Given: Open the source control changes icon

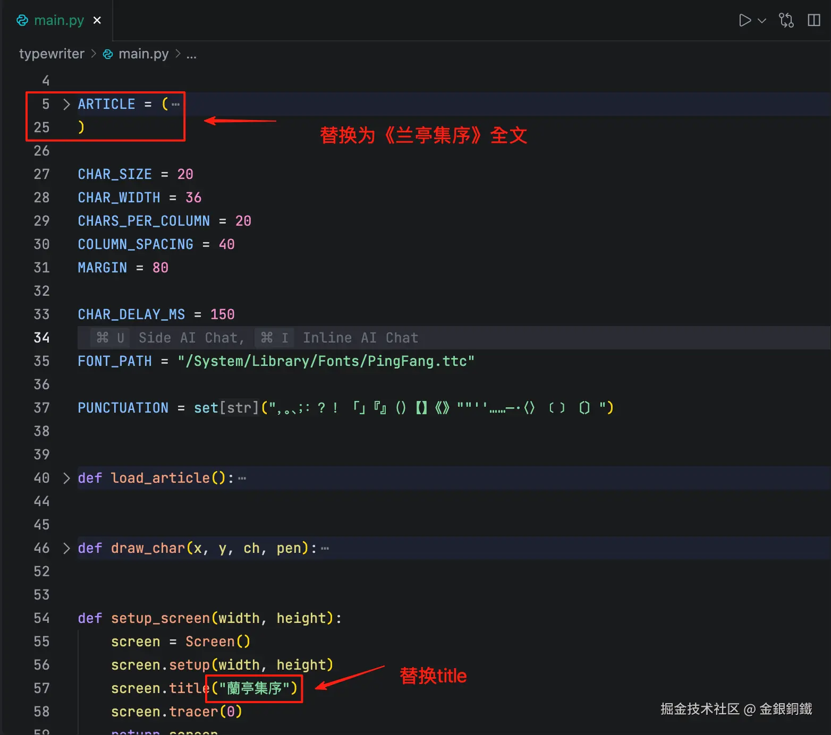Looking at the screenshot, I should tap(786, 20).
